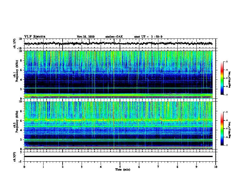Select the "Nov.28, 2020" date text
The image size is (243, 187).
click(86, 37)
